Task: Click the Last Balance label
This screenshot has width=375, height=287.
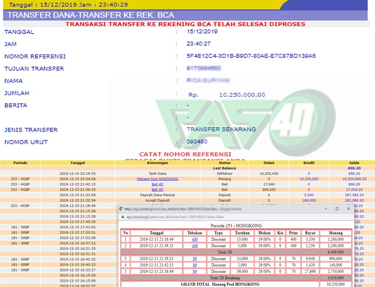Action: 224,168
